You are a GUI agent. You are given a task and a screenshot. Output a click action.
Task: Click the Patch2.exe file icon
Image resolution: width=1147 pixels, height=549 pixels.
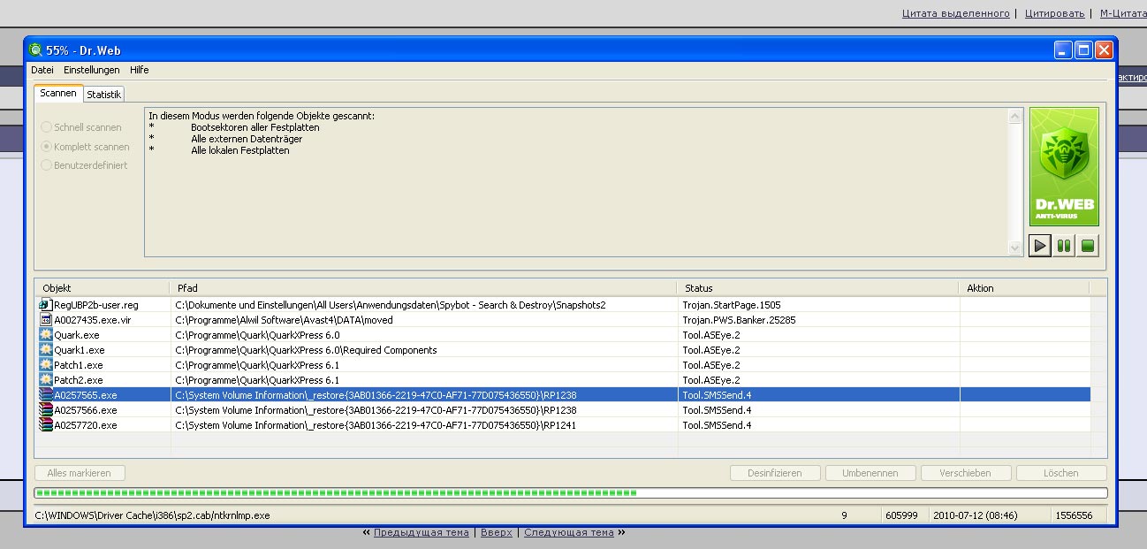(46, 379)
